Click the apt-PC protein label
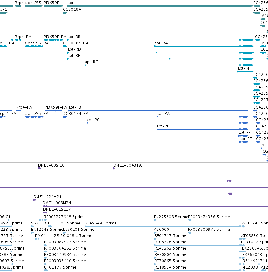 coord(93,120)
